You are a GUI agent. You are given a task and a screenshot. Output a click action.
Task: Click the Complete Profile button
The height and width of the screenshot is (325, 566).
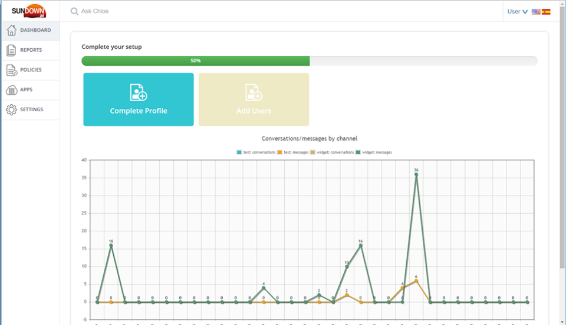coord(139,100)
